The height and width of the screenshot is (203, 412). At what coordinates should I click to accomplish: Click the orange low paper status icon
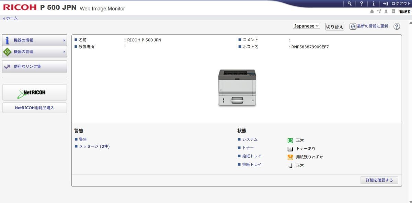click(290, 157)
